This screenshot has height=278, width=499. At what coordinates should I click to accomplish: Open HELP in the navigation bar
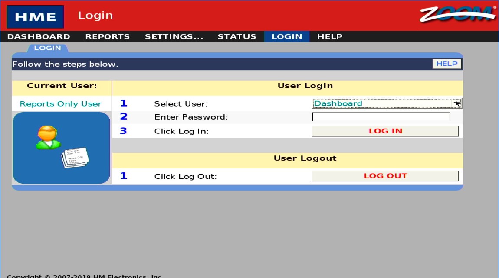pos(330,36)
